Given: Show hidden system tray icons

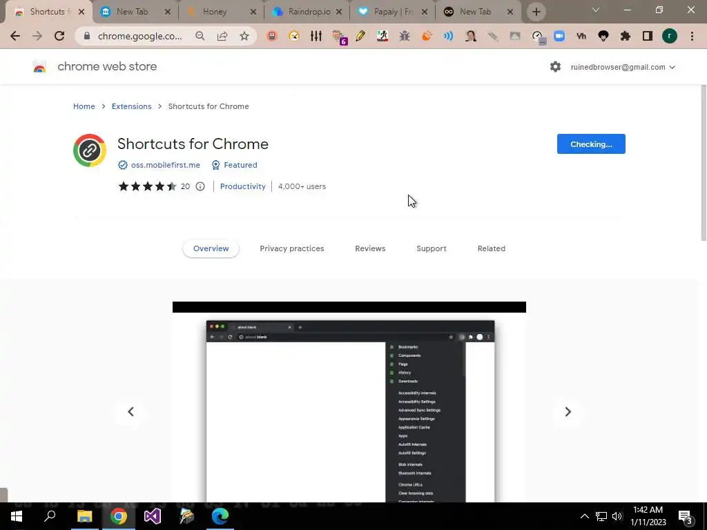Looking at the screenshot, I should (x=584, y=516).
